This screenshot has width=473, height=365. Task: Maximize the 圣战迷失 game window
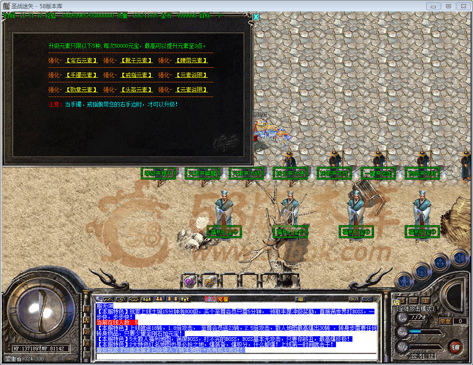point(448,6)
